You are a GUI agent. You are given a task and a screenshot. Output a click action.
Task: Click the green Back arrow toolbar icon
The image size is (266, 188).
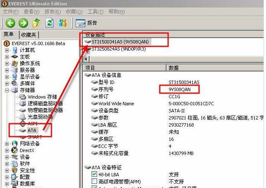(10, 23)
